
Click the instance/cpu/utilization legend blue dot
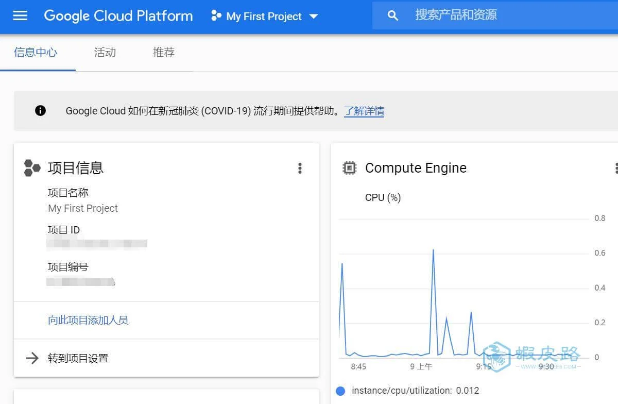[x=340, y=391]
